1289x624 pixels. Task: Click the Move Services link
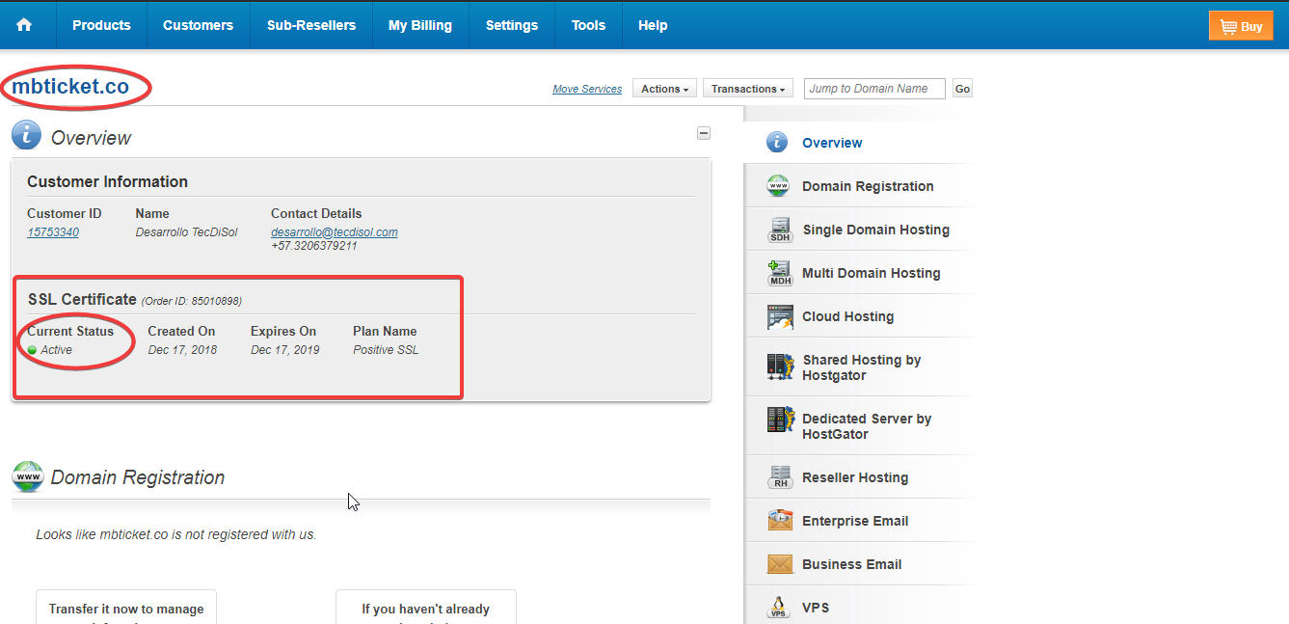click(x=587, y=89)
